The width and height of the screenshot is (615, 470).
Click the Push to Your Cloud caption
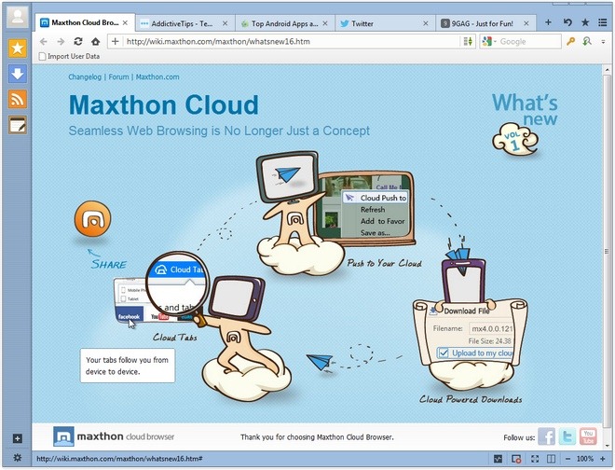tap(384, 263)
